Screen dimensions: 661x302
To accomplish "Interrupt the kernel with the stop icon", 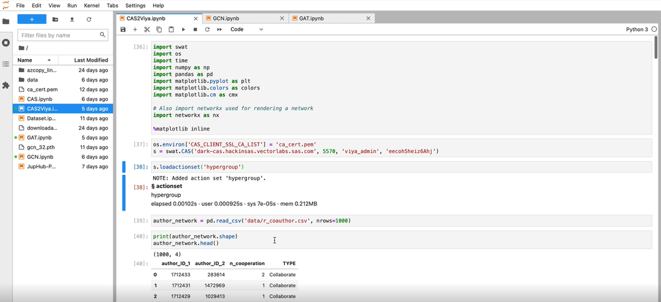I will (x=195, y=30).
